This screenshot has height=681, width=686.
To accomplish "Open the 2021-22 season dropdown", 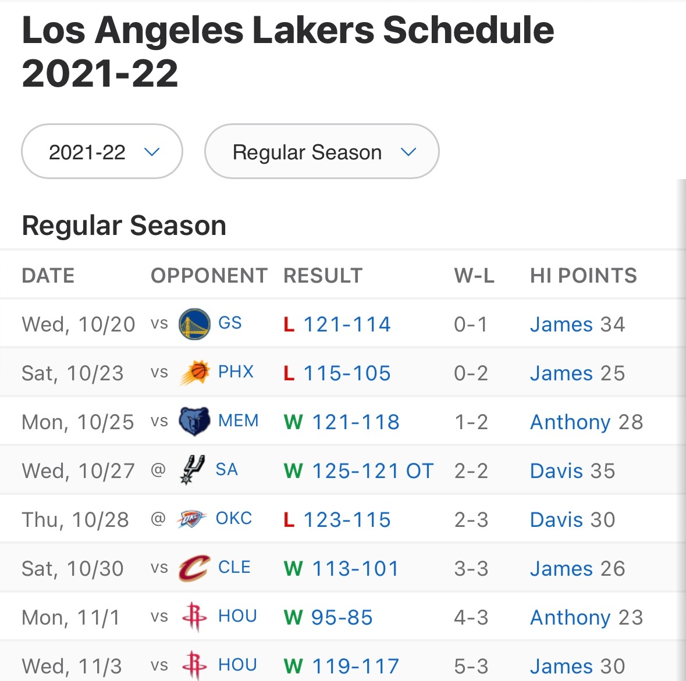I will click(102, 152).
